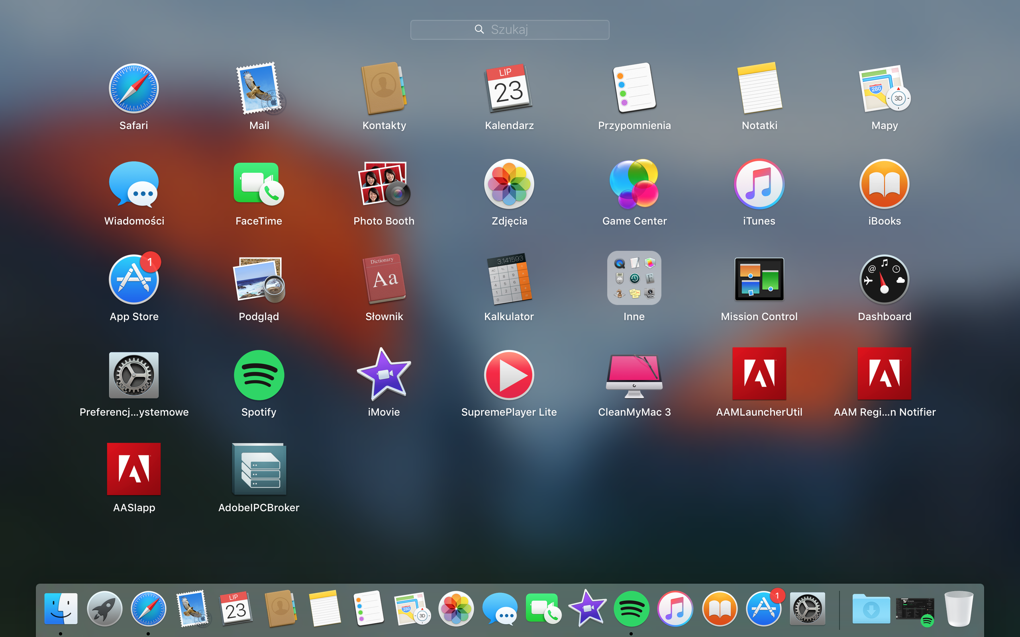The height and width of the screenshot is (637, 1020).
Task: Open iBooks icon in the Dock
Action: point(720,608)
